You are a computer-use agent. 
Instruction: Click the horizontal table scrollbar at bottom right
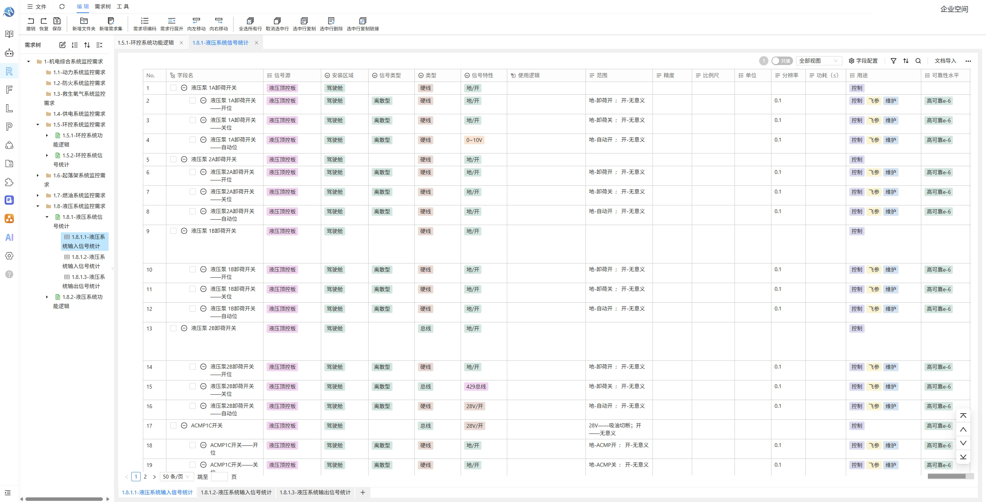click(x=947, y=476)
